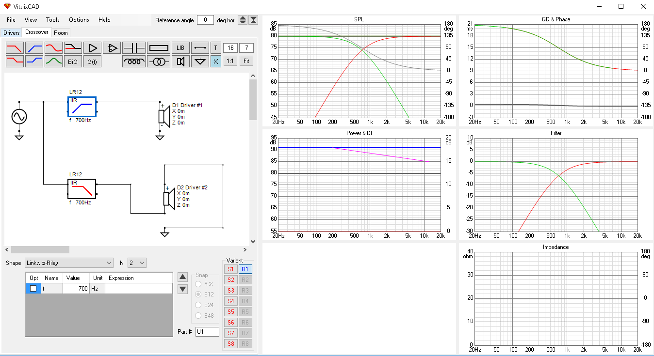This screenshot has height=356, width=654.
Task: Insert an operational amplifier symbol
Action: click(x=112, y=47)
